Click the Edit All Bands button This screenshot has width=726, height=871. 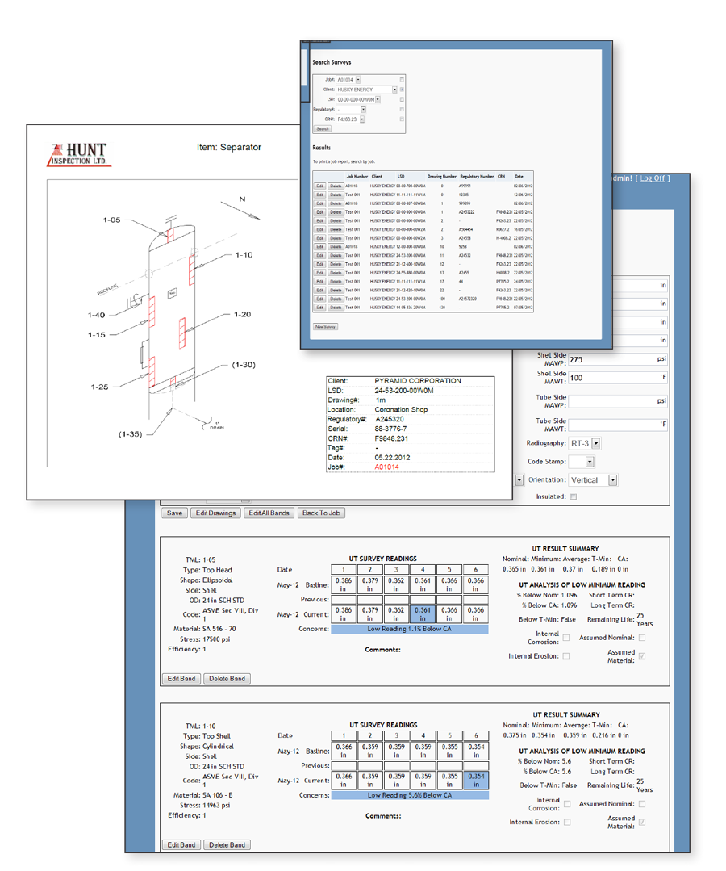tap(269, 513)
